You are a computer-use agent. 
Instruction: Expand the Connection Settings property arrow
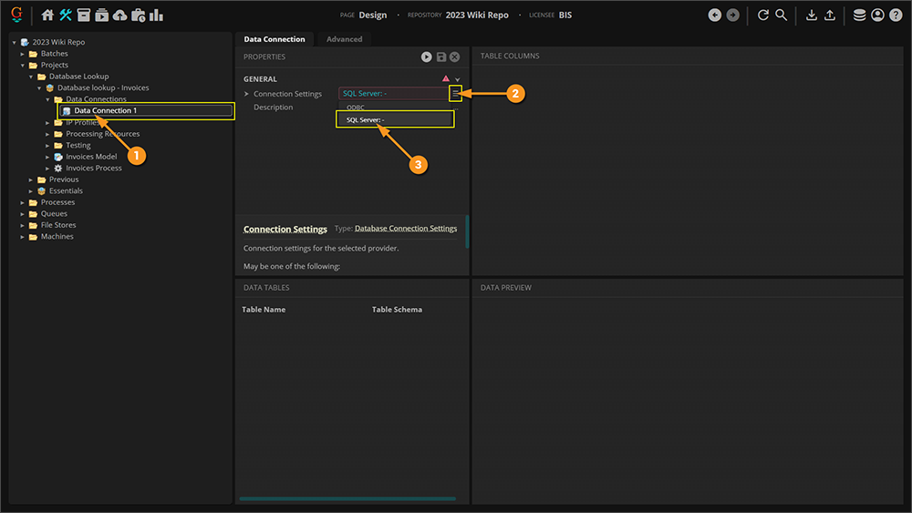pyautogui.click(x=246, y=94)
